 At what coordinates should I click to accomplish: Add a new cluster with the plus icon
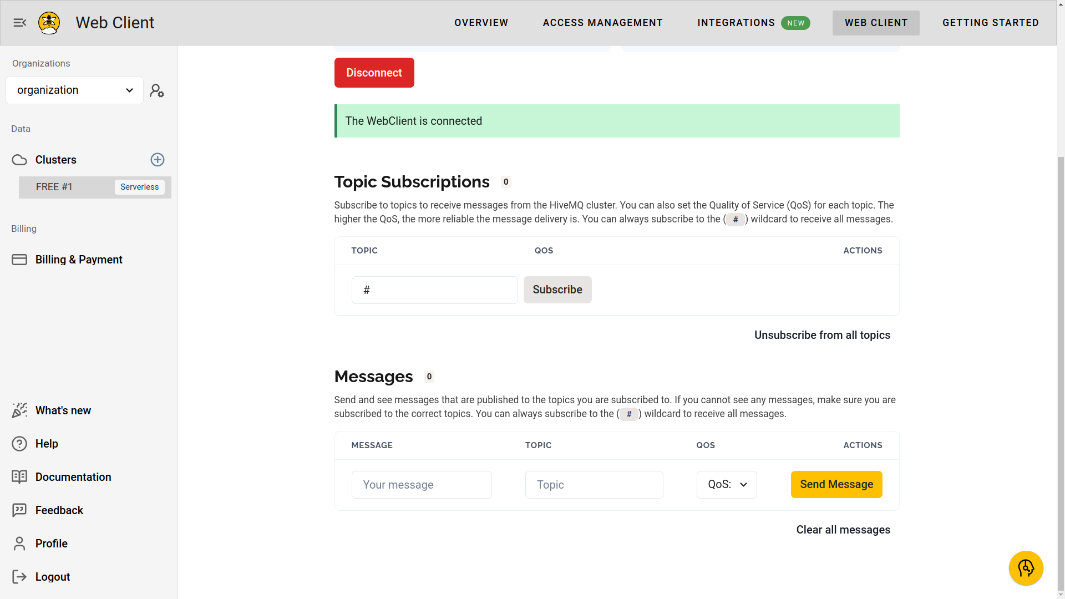tap(158, 160)
